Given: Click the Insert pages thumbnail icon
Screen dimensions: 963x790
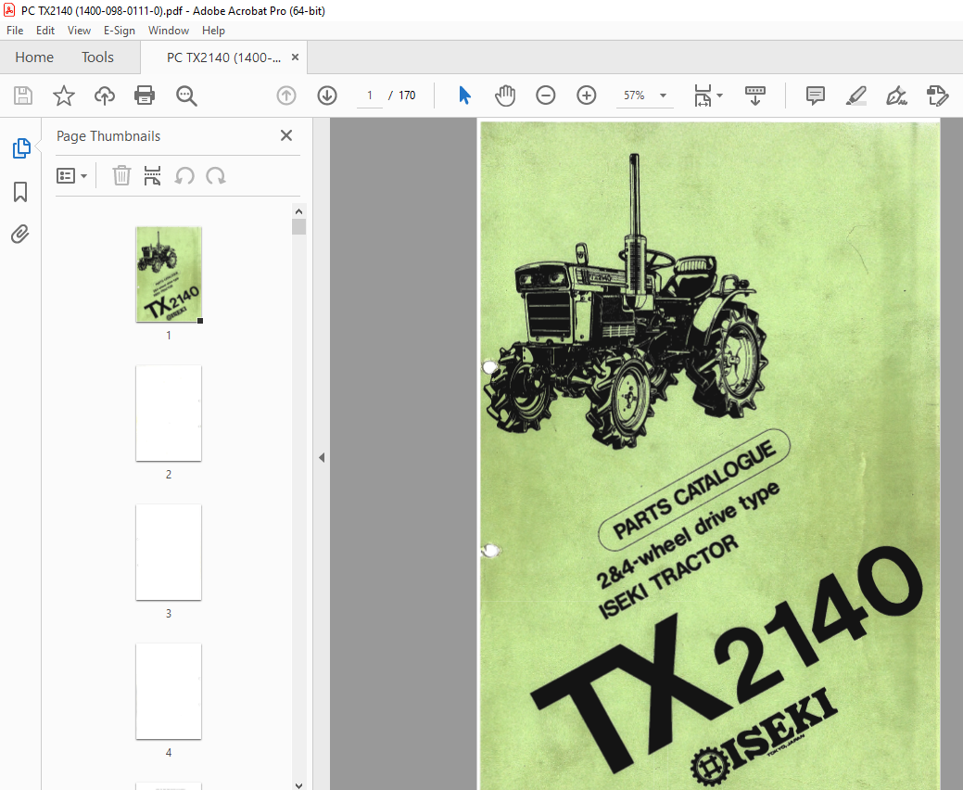Looking at the screenshot, I should pos(152,175).
